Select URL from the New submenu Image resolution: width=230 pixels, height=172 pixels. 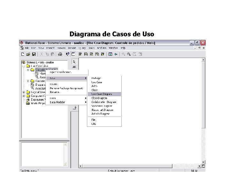104,124
